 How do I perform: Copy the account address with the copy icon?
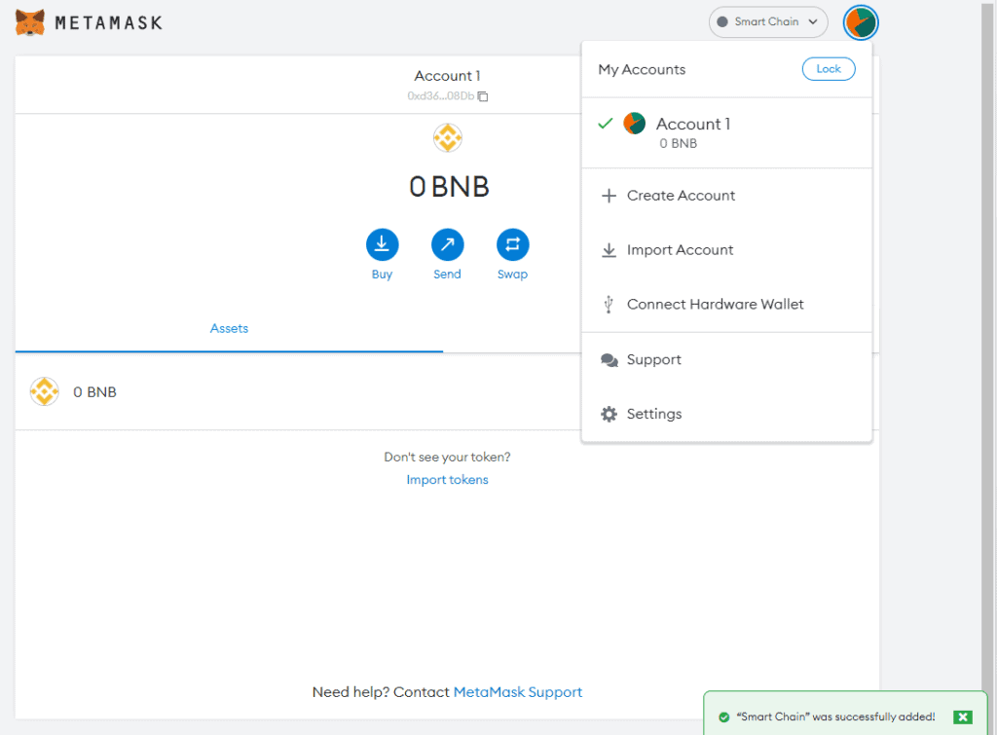(x=483, y=96)
